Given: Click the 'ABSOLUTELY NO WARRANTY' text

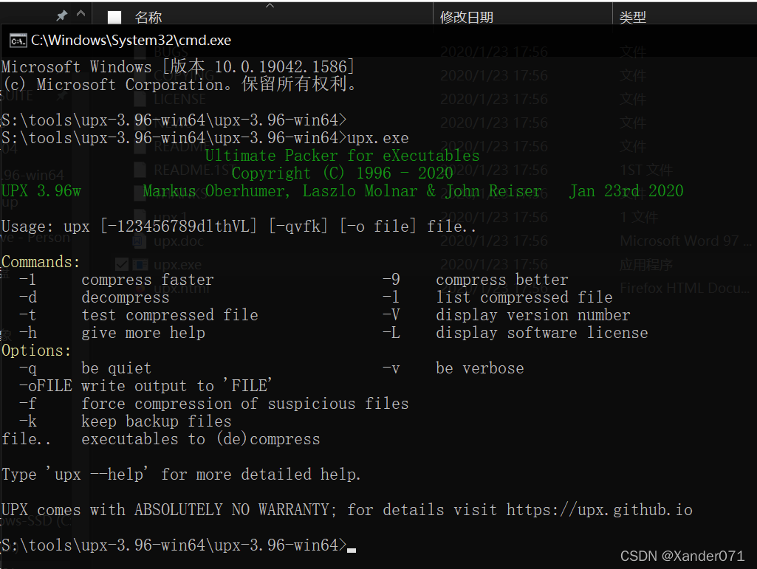Looking at the screenshot, I should pos(232,510).
